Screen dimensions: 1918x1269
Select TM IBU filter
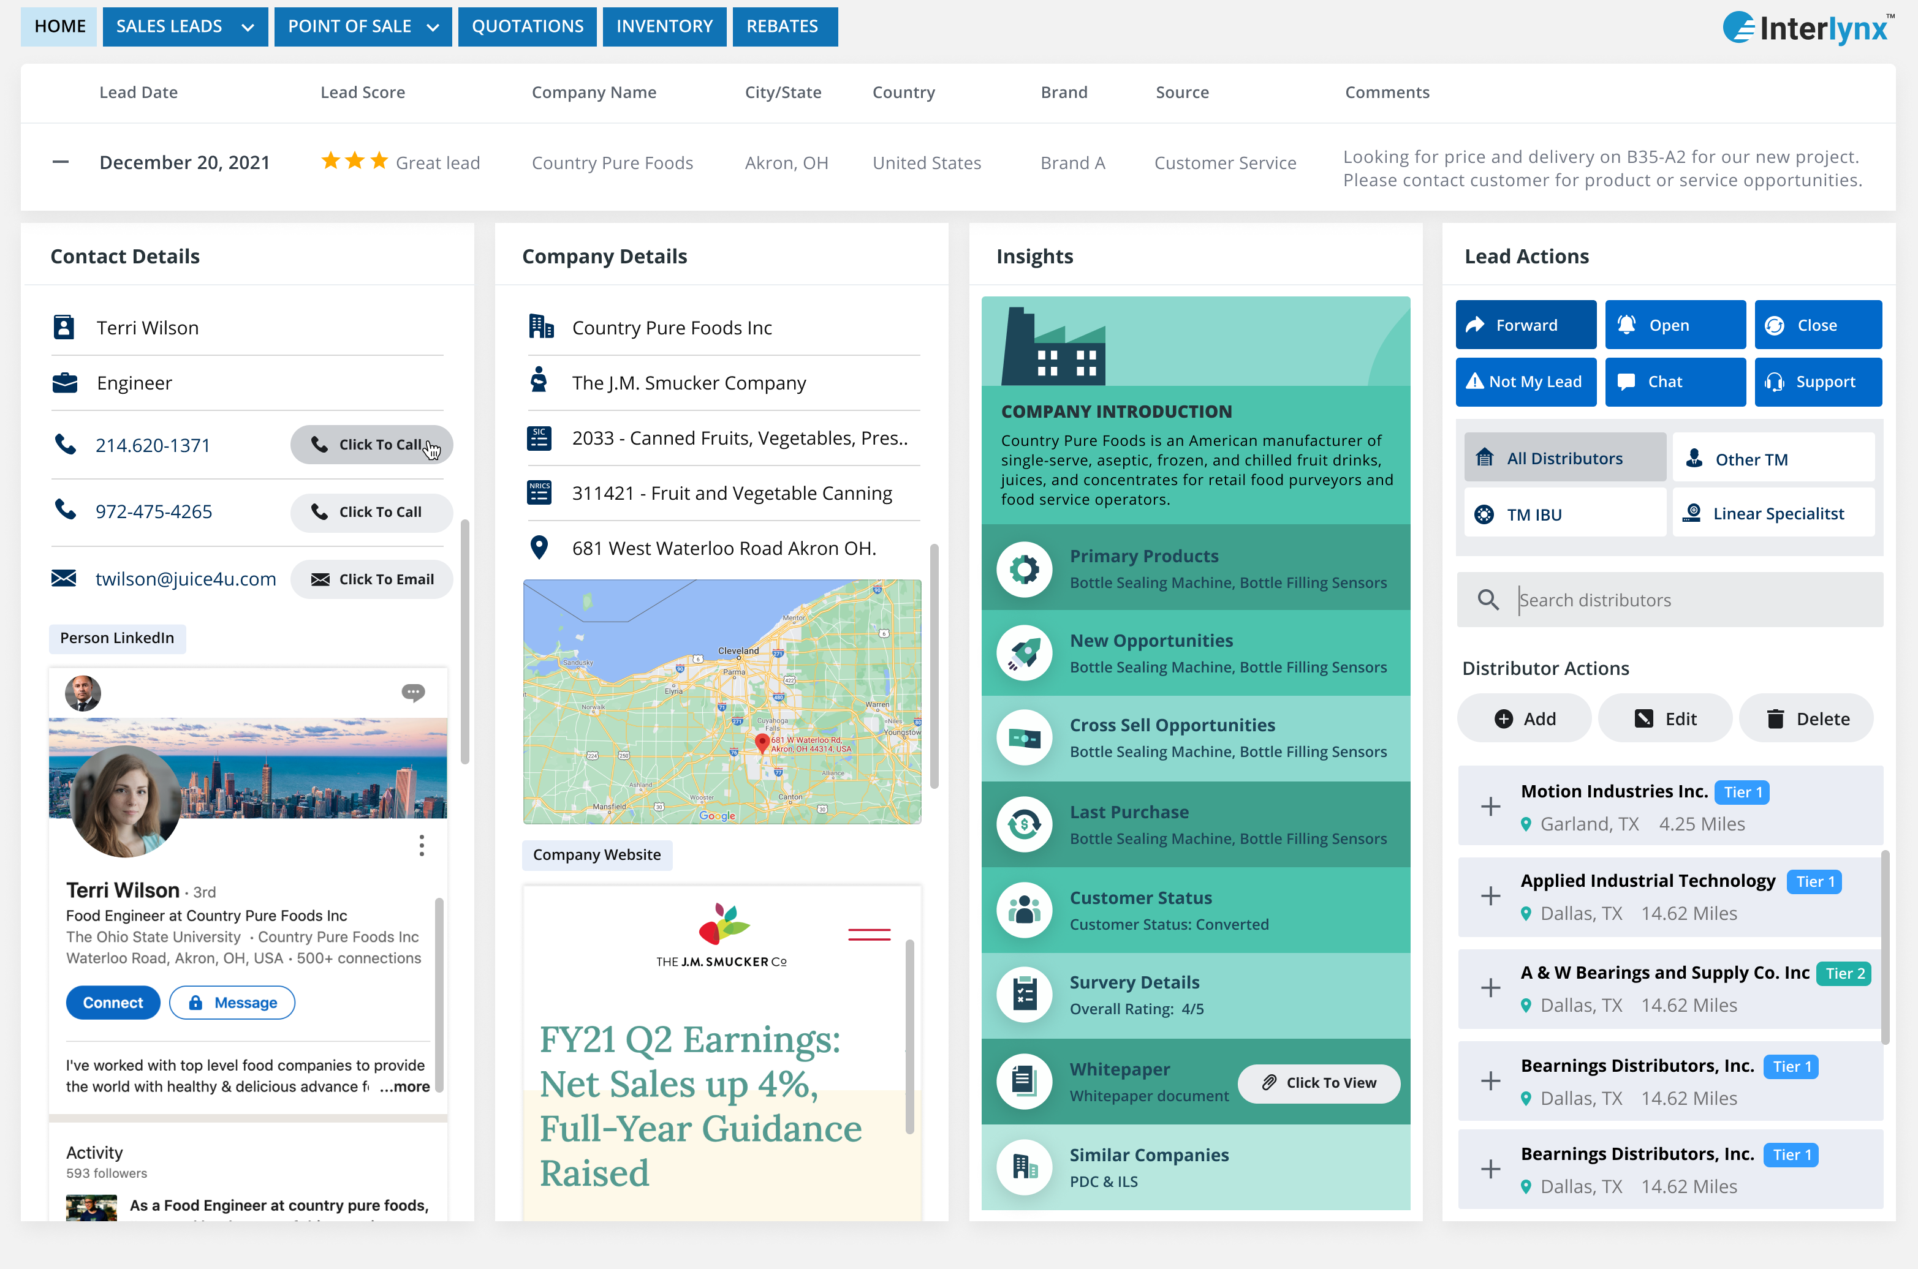coord(1564,513)
